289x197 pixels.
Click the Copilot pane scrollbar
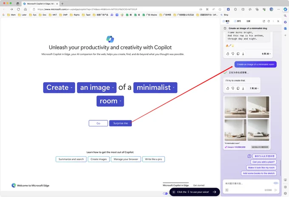[280, 168]
